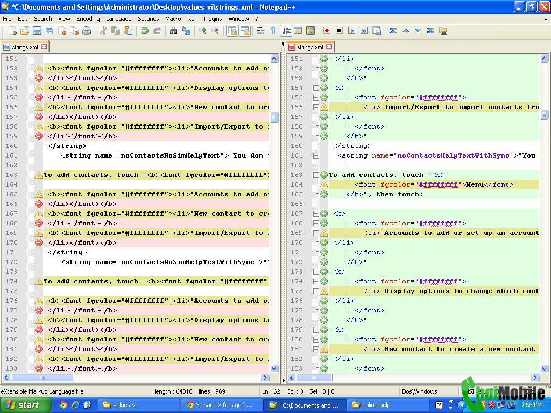Viewport: 551px width, 413px height.
Task: Click the left pane vertical scrollbar thumb
Action: (x=274, y=117)
